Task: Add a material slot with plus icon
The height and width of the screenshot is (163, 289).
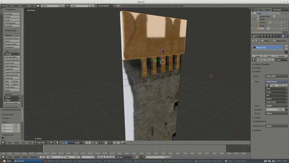Action: tap(286, 46)
